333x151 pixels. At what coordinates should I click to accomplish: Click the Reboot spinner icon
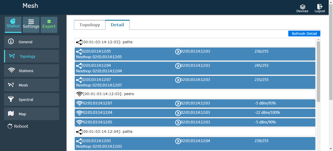pos(10,126)
